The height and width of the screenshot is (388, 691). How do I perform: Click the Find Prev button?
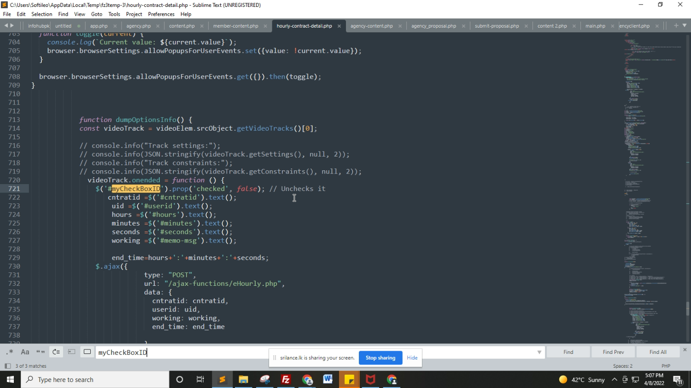(613, 352)
